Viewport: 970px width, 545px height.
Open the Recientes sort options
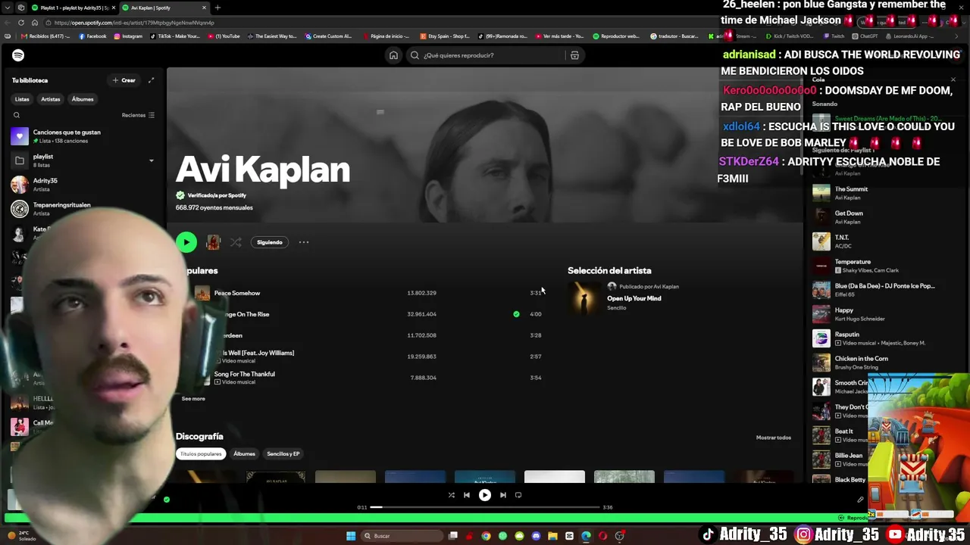pos(138,115)
